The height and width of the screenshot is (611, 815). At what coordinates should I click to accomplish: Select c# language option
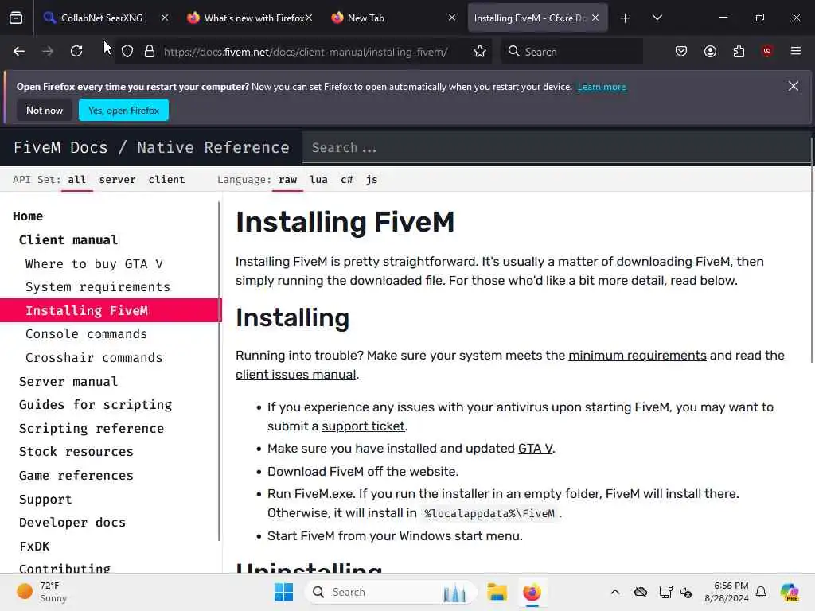pos(347,179)
